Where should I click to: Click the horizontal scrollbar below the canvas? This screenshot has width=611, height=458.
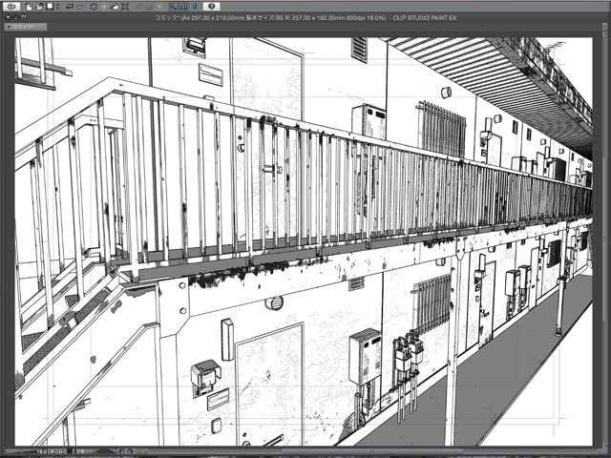tap(370, 451)
